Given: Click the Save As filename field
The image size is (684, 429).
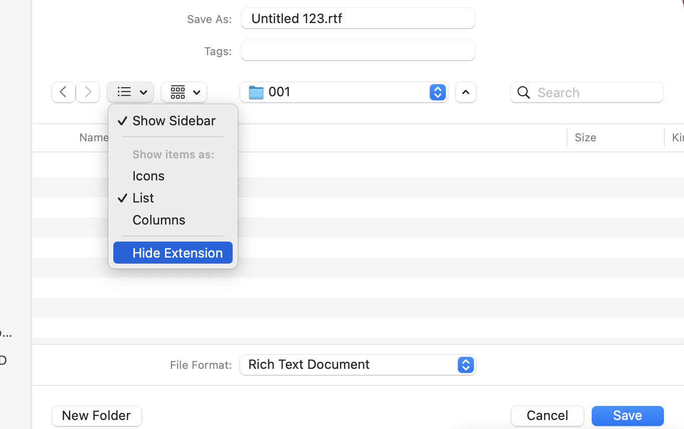Looking at the screenshot, I should [x=358, y=19].
